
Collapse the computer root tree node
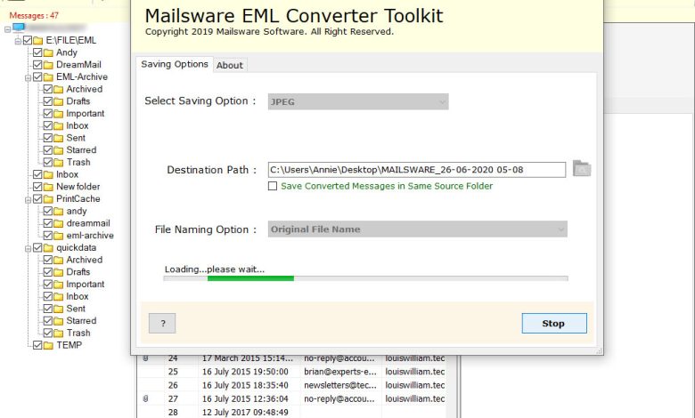pos(7,29)
